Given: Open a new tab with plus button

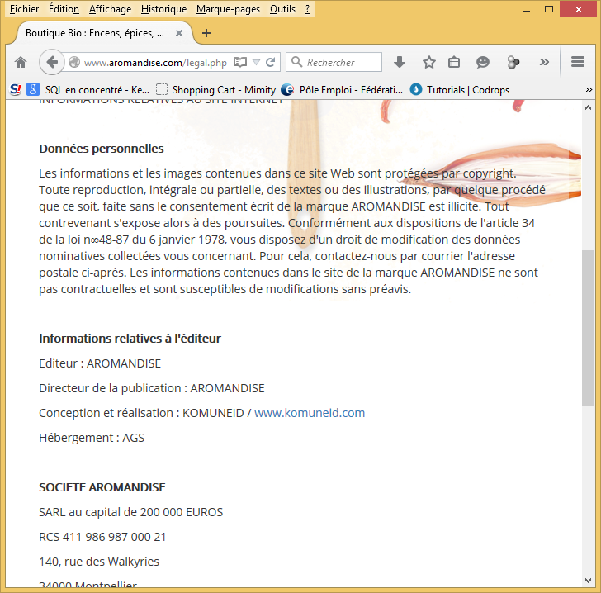Looking at the screenshot, I should [x=206, y=33].
